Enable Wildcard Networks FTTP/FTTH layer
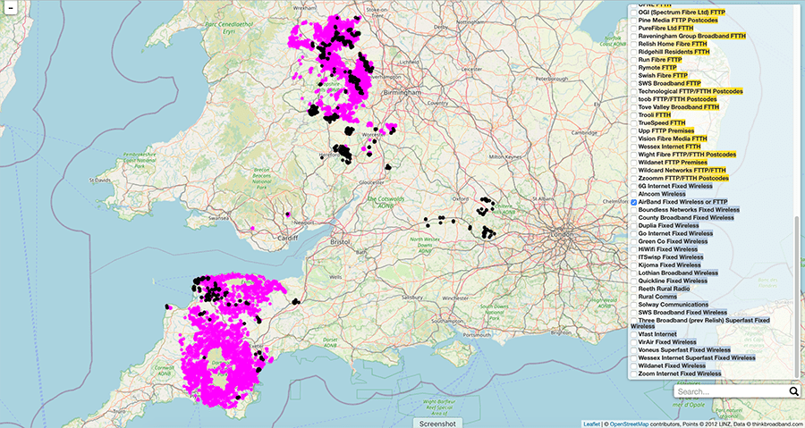Screen dimensions: 805x428 point(634,171)
